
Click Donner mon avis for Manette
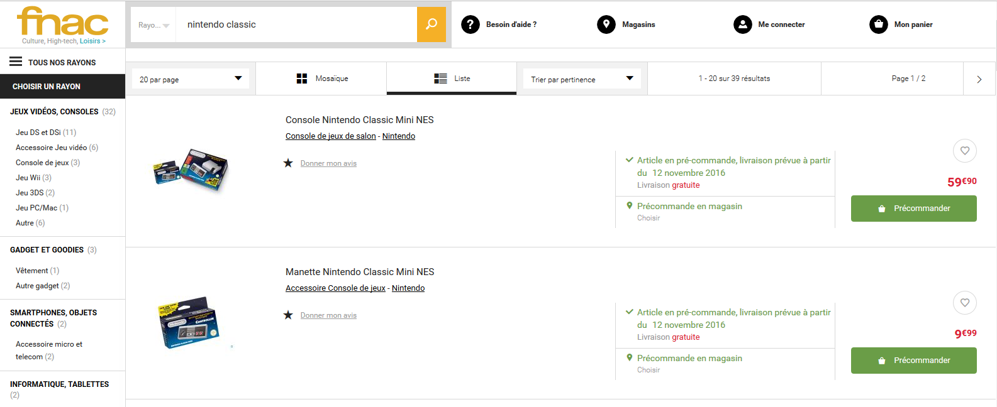328,315
